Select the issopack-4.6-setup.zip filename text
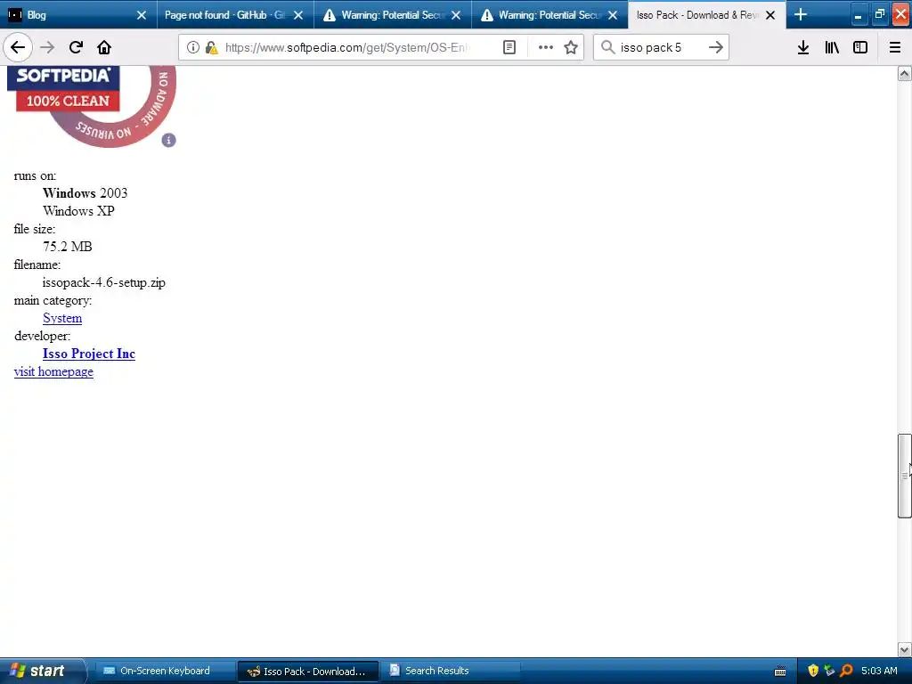 tap(104, 282)
